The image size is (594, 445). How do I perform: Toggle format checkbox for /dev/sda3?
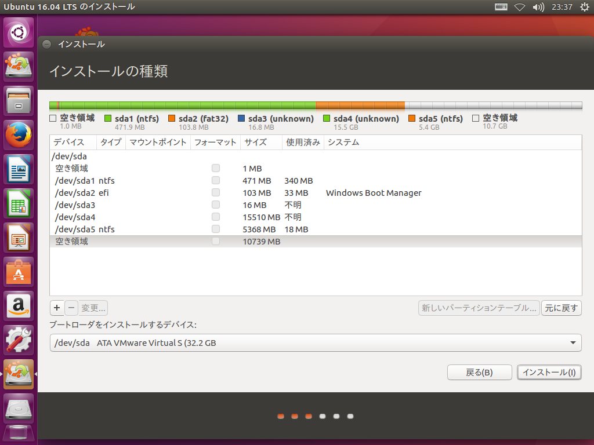pyautogui.click(x=216, y=205)
